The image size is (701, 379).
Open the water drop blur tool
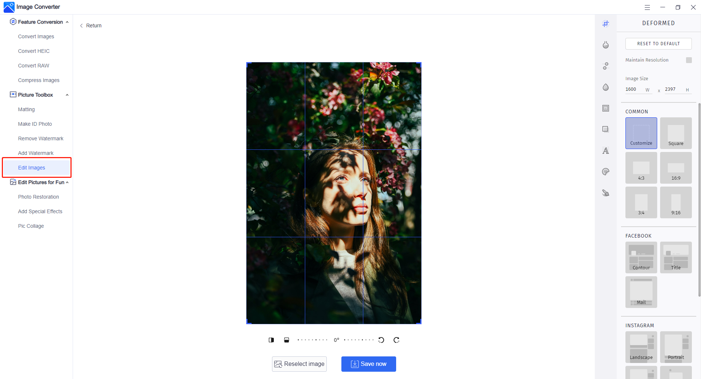(606, 87)
